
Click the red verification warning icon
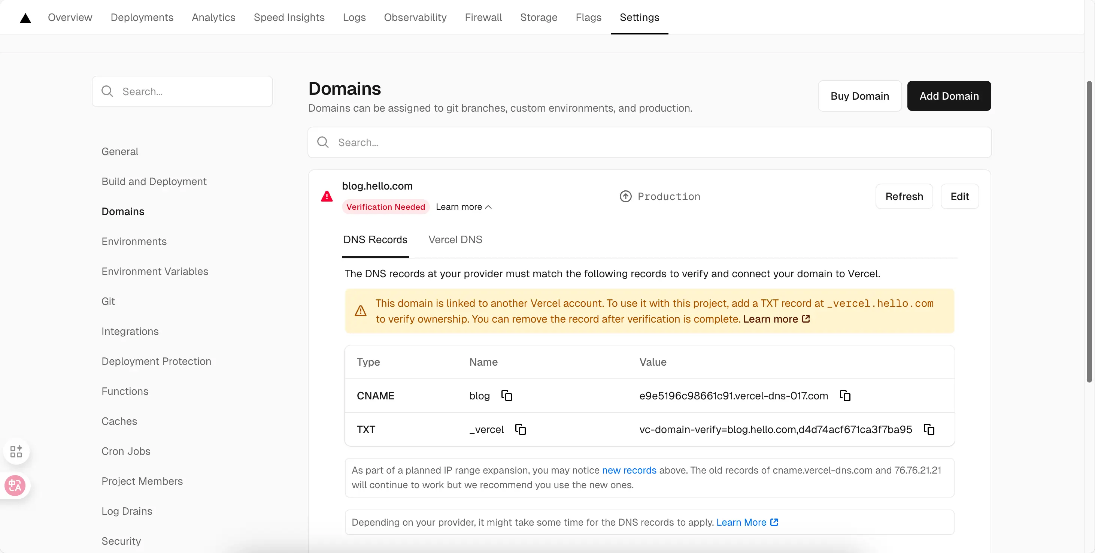click(x=327, y=196)
